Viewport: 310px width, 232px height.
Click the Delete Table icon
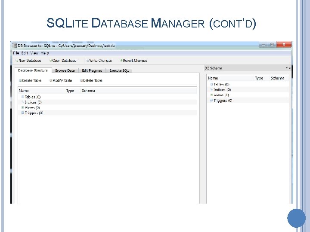(81, 80)
